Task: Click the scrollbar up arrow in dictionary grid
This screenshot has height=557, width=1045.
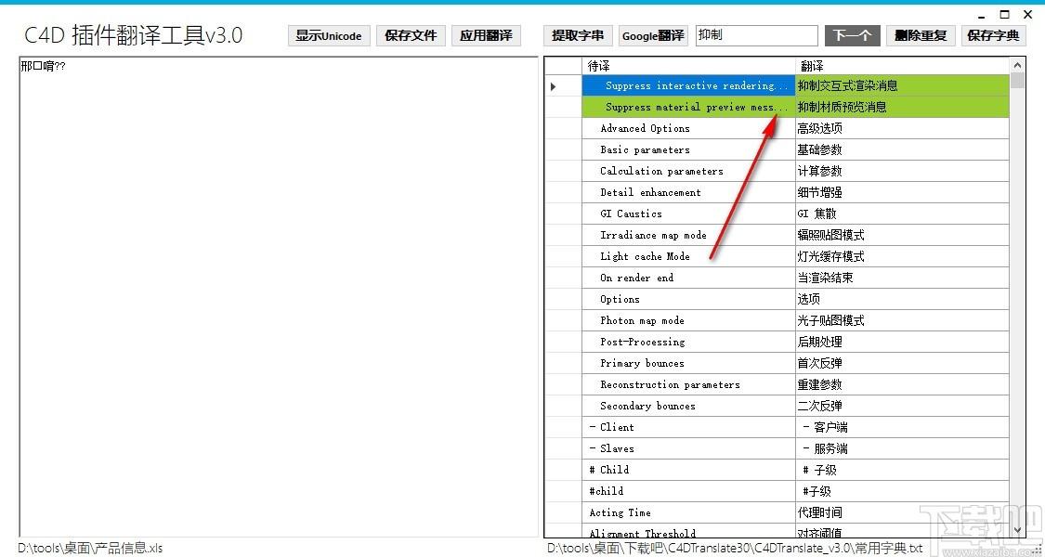Action: click(1017, 65)
